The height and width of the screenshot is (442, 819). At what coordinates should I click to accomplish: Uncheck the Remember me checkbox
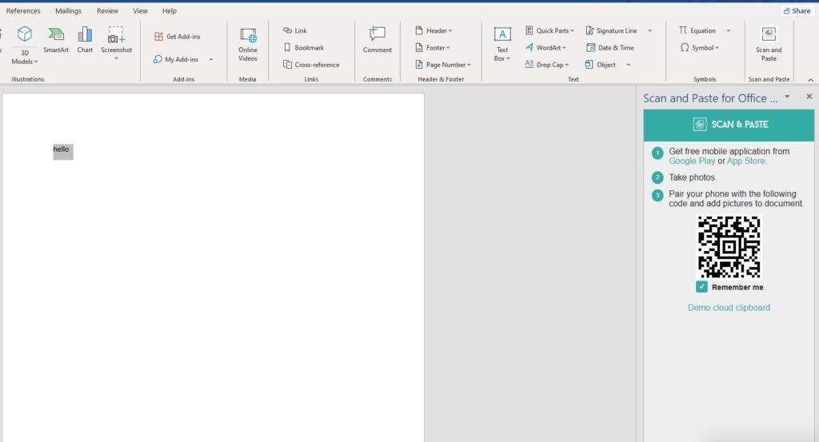click(x=701, y=287)
